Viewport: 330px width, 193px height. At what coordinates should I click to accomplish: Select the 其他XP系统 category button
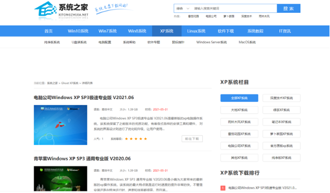point(239,158)
